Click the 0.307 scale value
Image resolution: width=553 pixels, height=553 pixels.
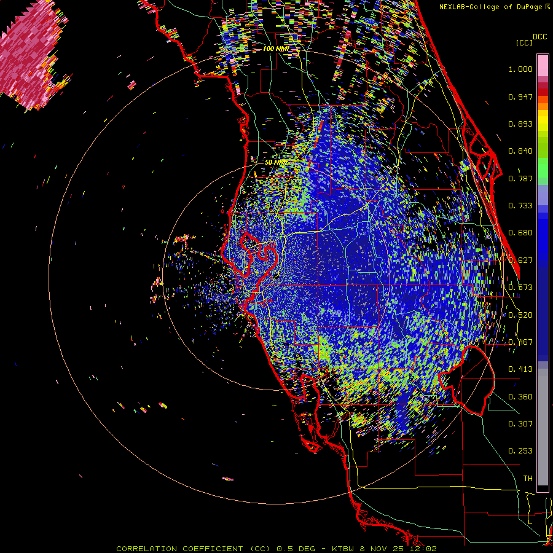click(x=520, y=424)
